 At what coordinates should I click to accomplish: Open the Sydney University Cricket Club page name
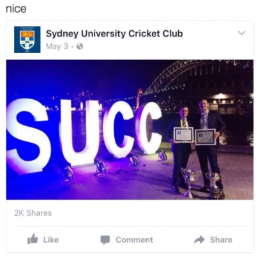114,34
